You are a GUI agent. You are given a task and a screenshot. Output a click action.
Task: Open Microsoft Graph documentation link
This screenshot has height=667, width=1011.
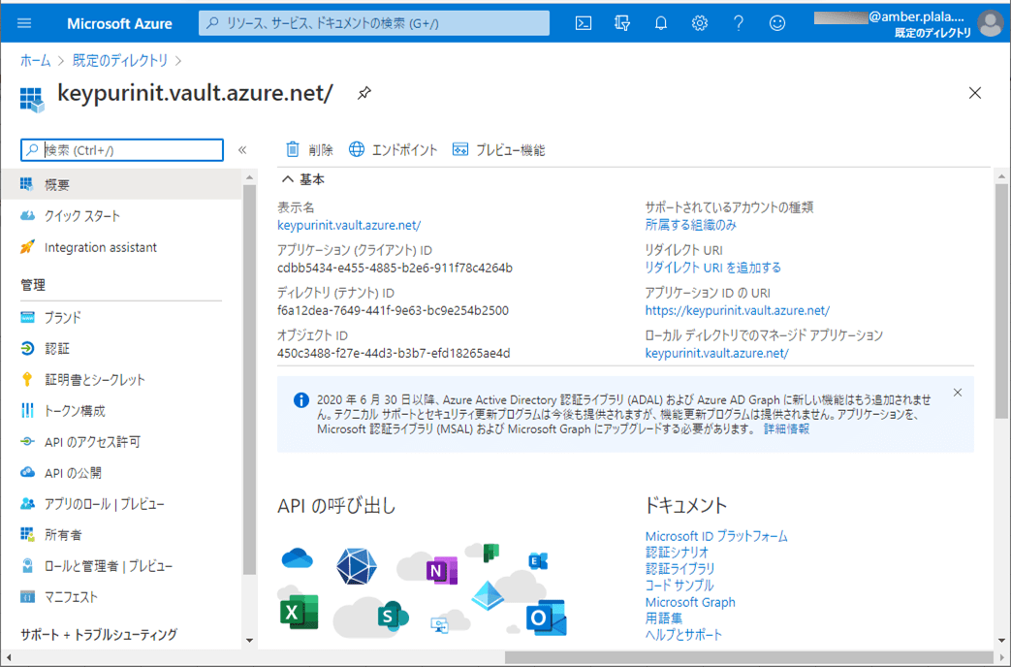tap(690, 602)
